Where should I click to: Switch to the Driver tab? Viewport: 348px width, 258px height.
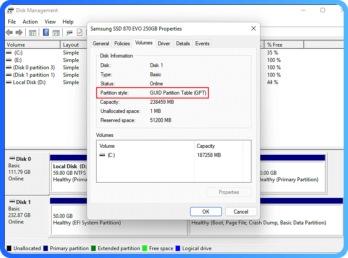(164, 44)
